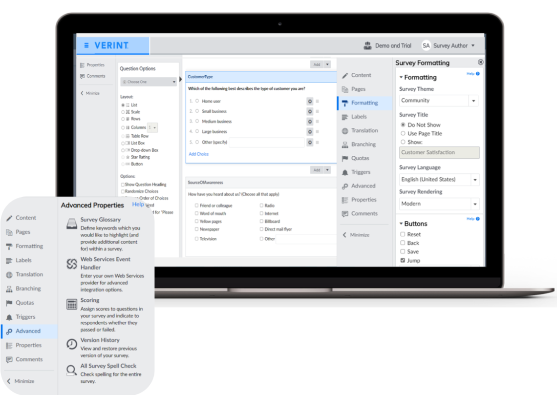The width and height of the screenshot is (557, 395).
Task: Open the Web Services Event Handler icon
Action: (72, 264)
